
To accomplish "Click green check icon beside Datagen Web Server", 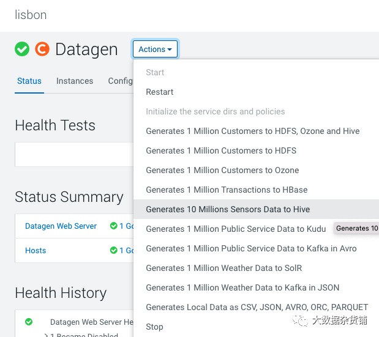I will coord(114,226).
